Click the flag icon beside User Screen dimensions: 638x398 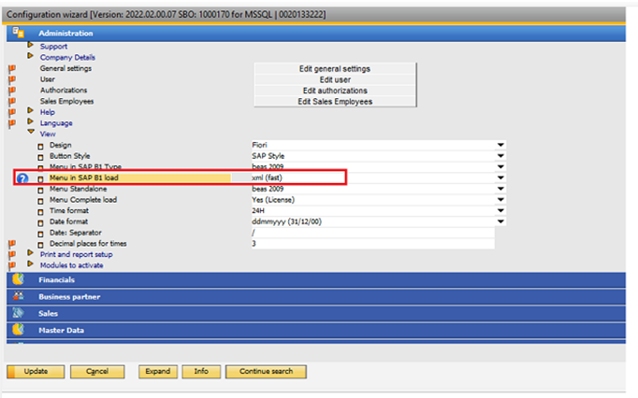pyautogui.click(x=12, y=79)
